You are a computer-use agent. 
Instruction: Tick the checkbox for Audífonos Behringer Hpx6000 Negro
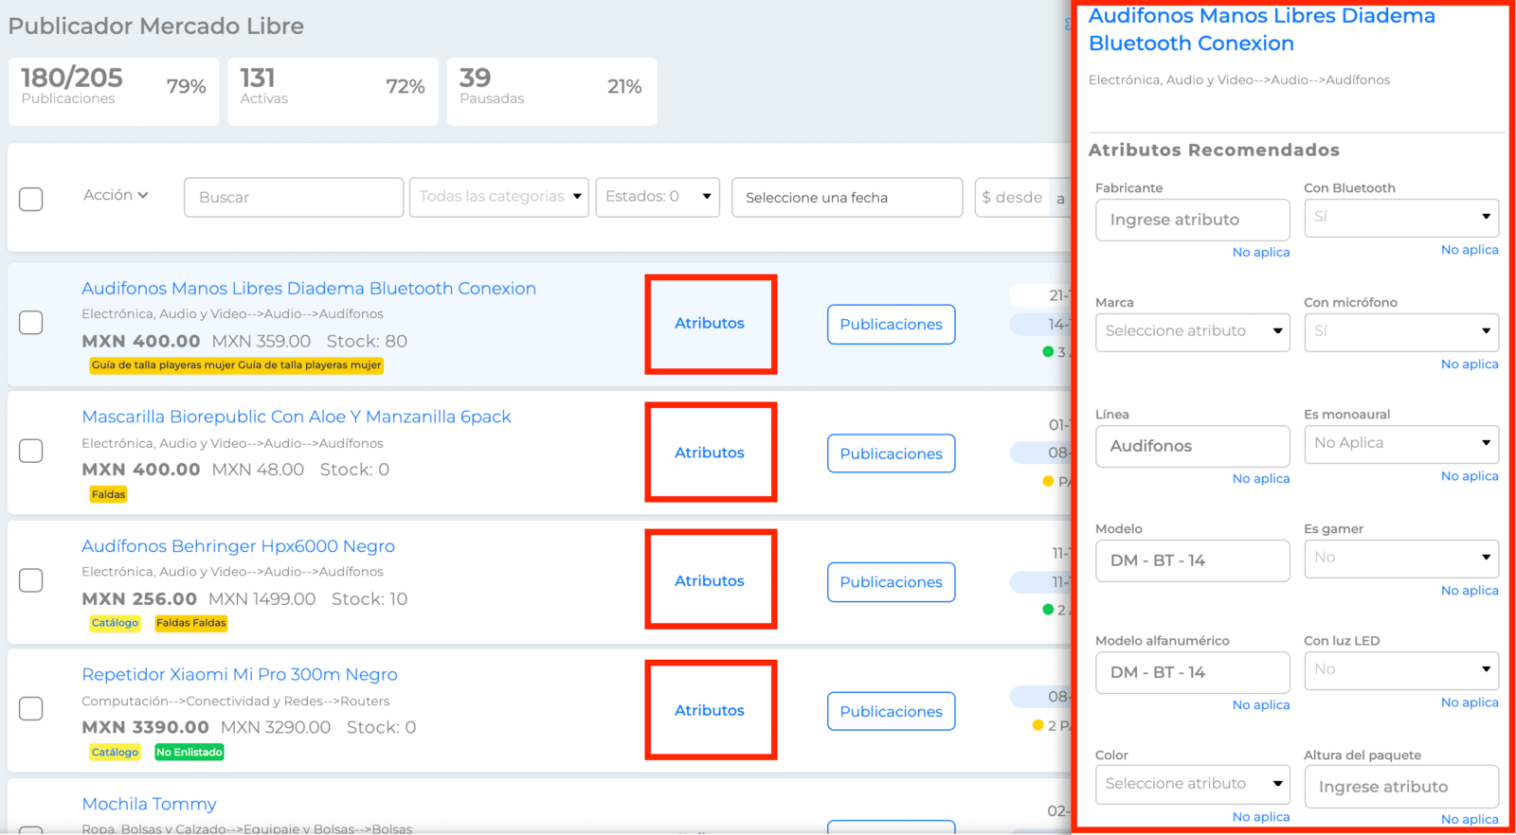pos(31,580)
